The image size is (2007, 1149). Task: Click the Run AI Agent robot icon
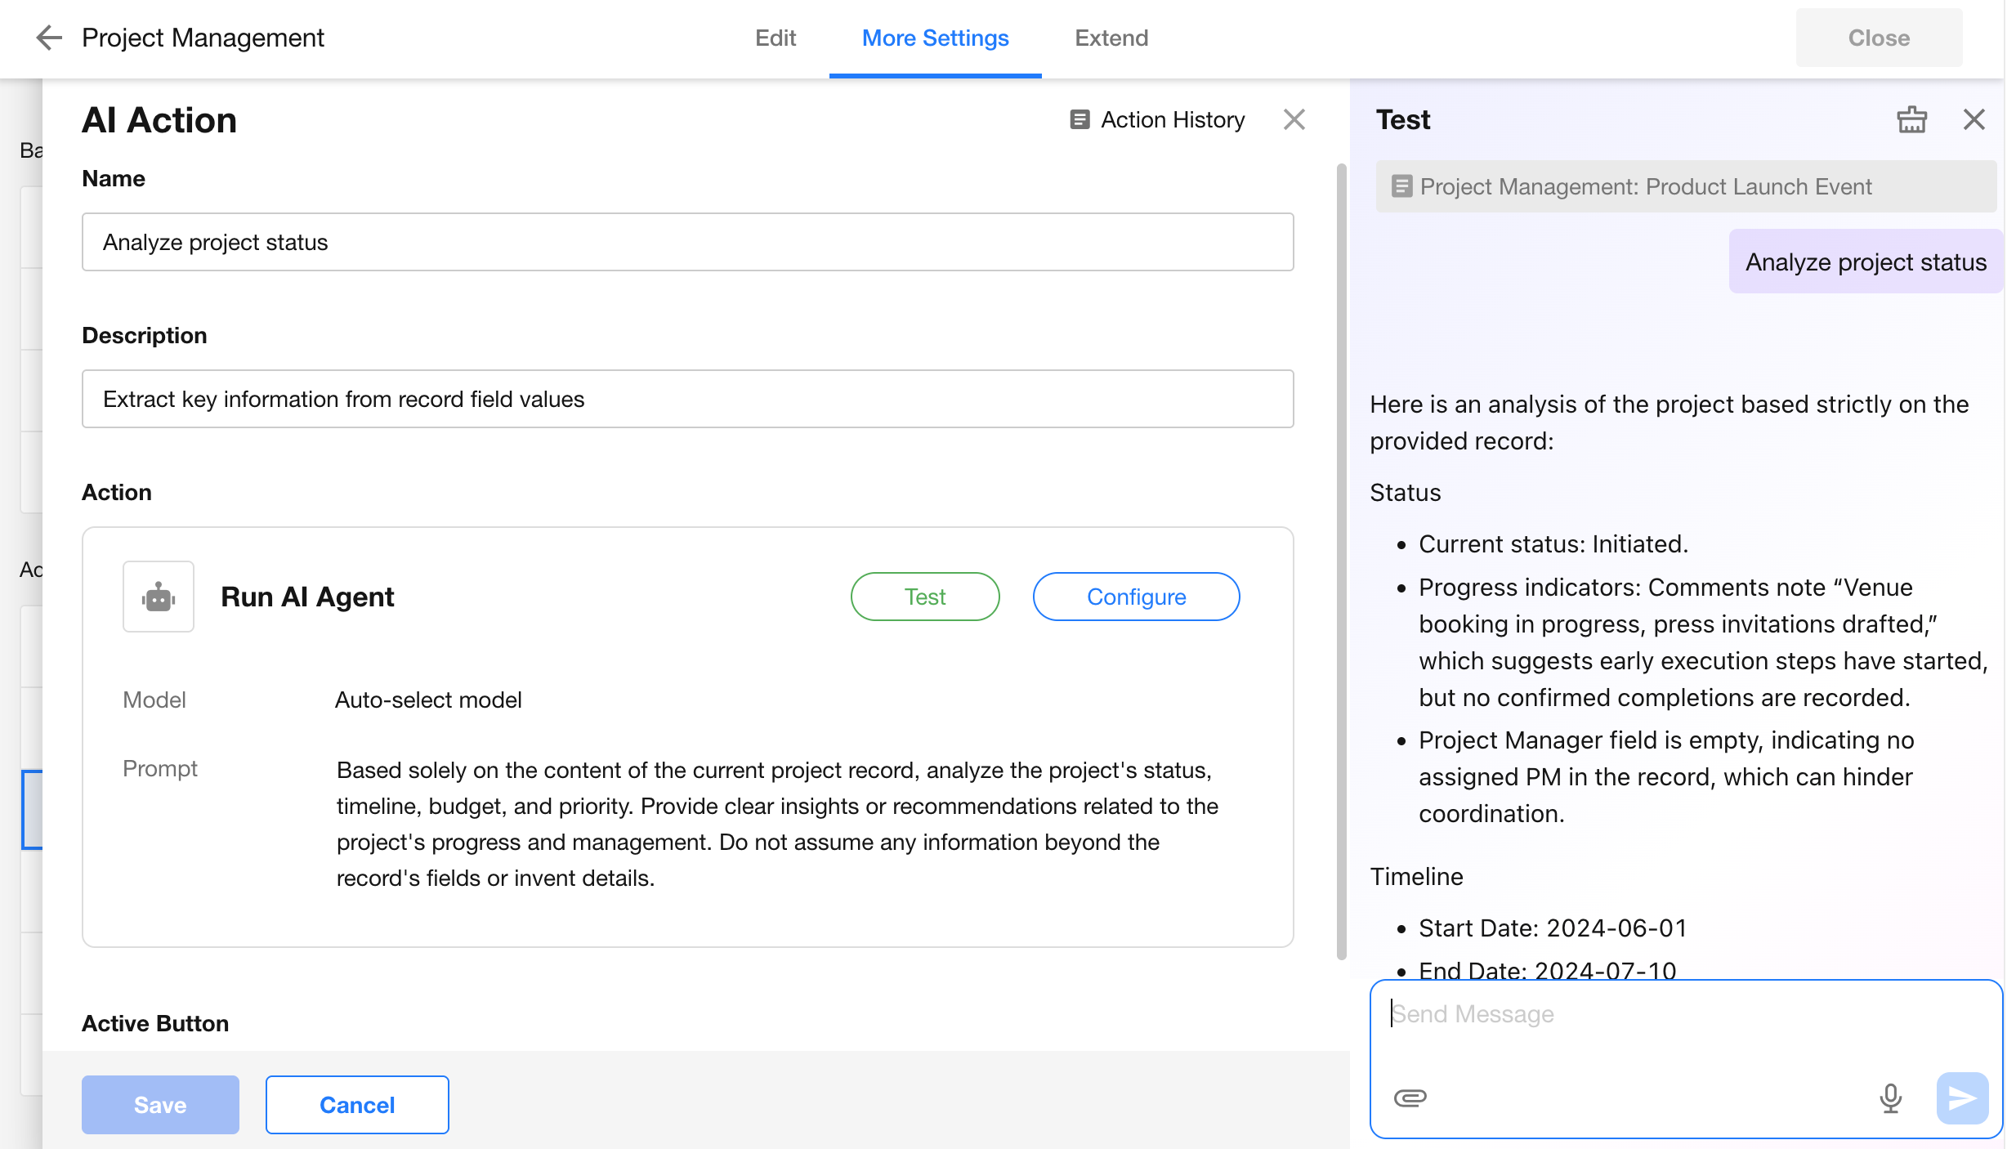[159, 597]
